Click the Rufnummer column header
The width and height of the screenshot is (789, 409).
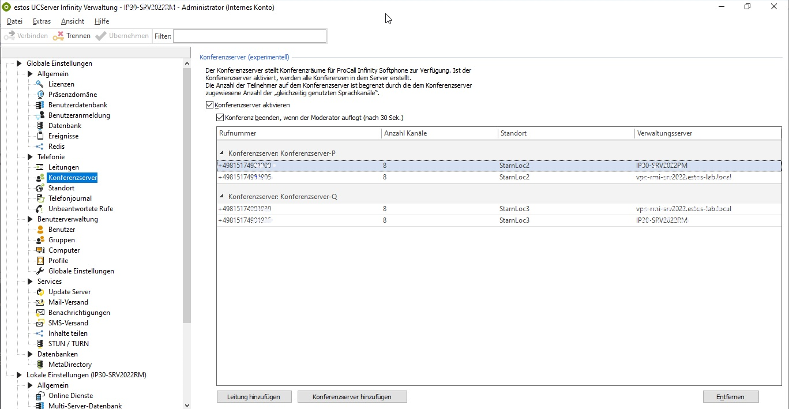coord(299,133)
